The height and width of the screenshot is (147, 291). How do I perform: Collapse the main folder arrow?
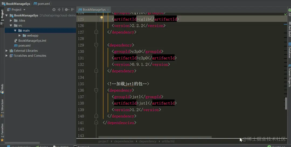pyautogui.click(x=15, y=31)
